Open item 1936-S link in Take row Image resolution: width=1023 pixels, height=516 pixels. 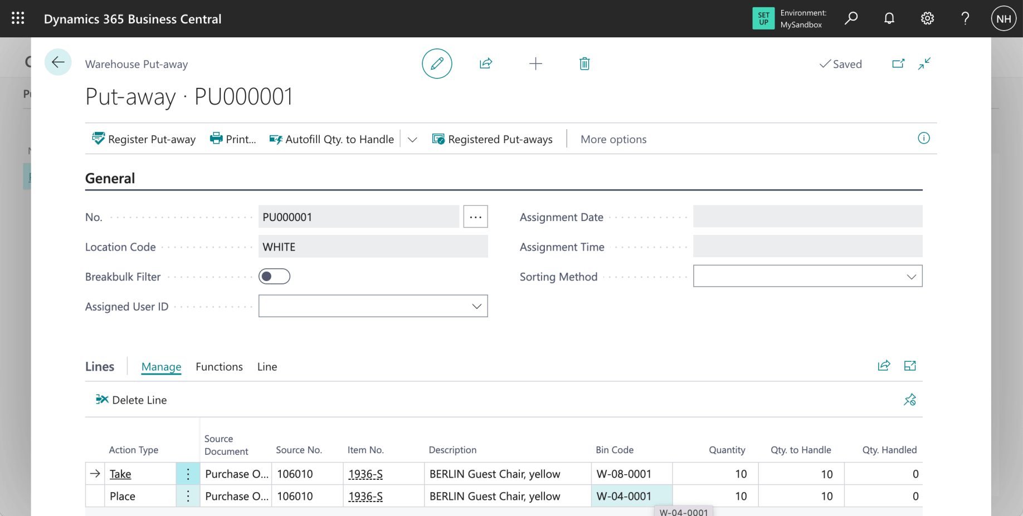pos(366,474)
